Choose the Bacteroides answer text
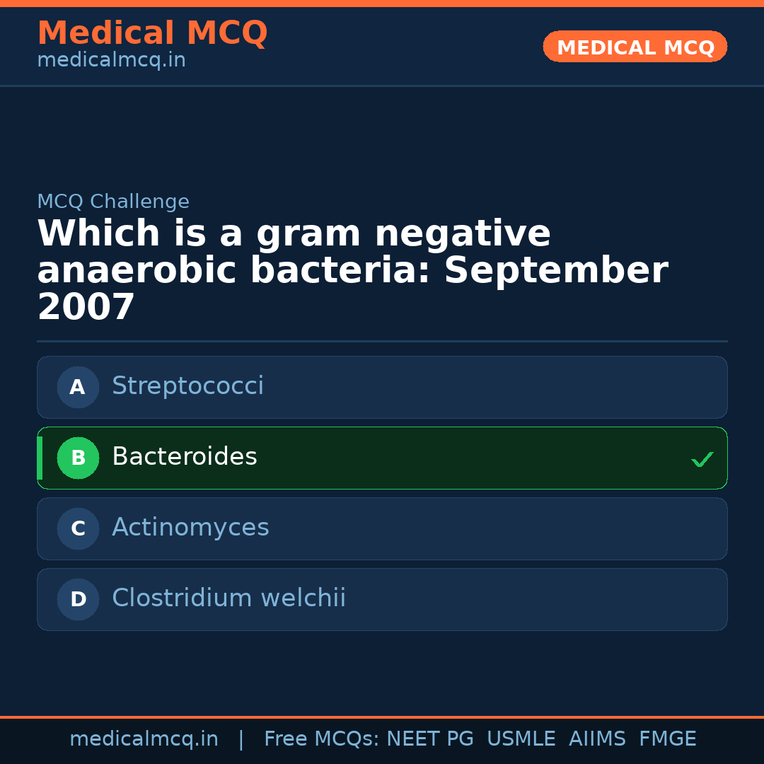Image resolution: width=764 pixels, height=764 pixels. (x=184, y=457)
